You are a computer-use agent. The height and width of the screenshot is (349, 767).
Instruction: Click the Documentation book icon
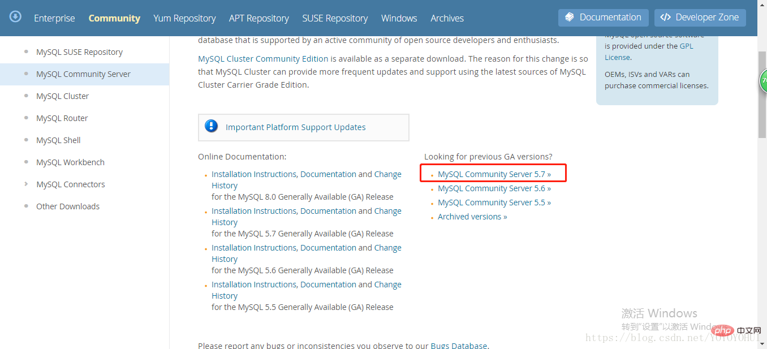[x=570, y=17]
